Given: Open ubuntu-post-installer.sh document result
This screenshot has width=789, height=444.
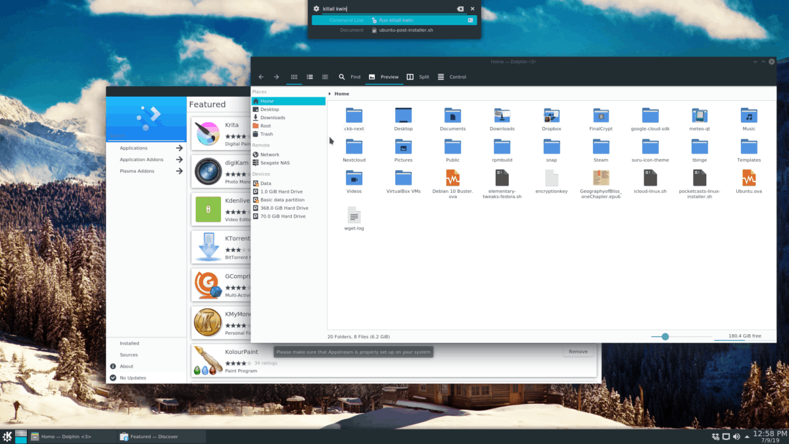Looking at the screenshot, I should tap(394, 30).
